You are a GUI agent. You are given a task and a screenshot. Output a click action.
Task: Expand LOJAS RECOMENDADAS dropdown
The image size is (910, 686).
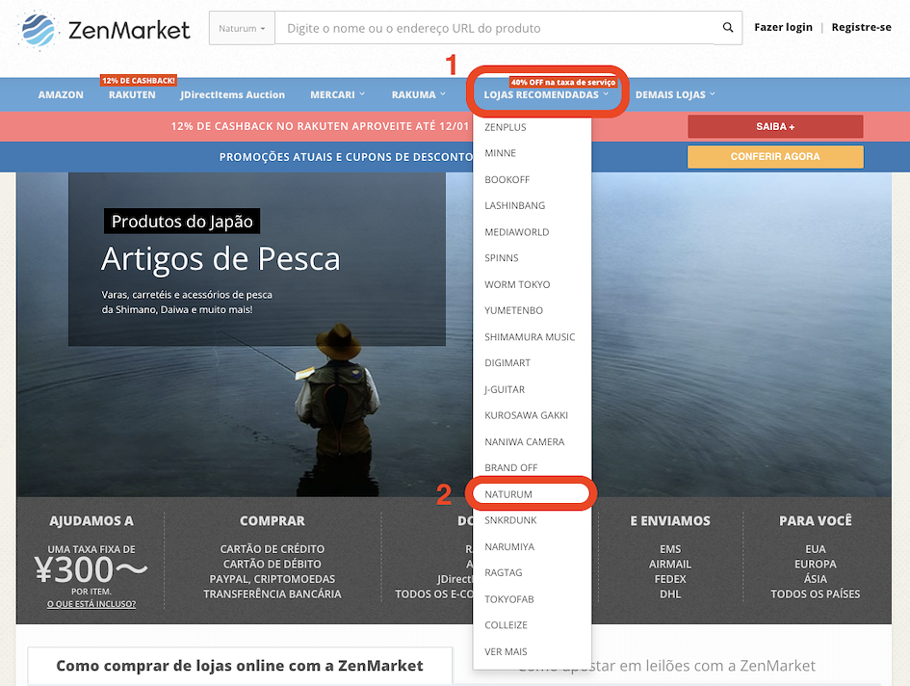click(x=546, y=94)
